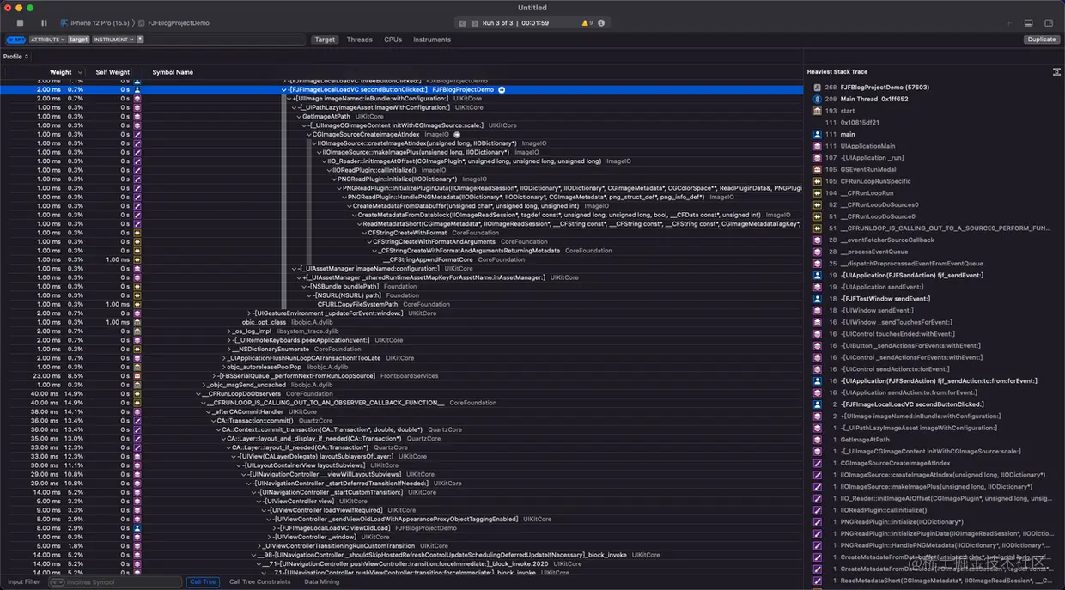
Task: Go to the next run arrow
Action: pos(474,23)
